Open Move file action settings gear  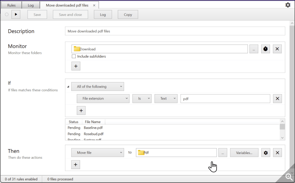pos(266,153)
